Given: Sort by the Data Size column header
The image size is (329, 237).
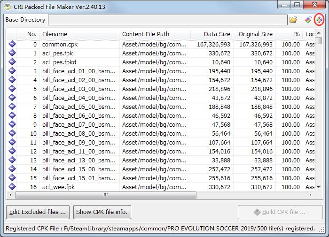Looking at the screenshot, I should tap(212, 34).
